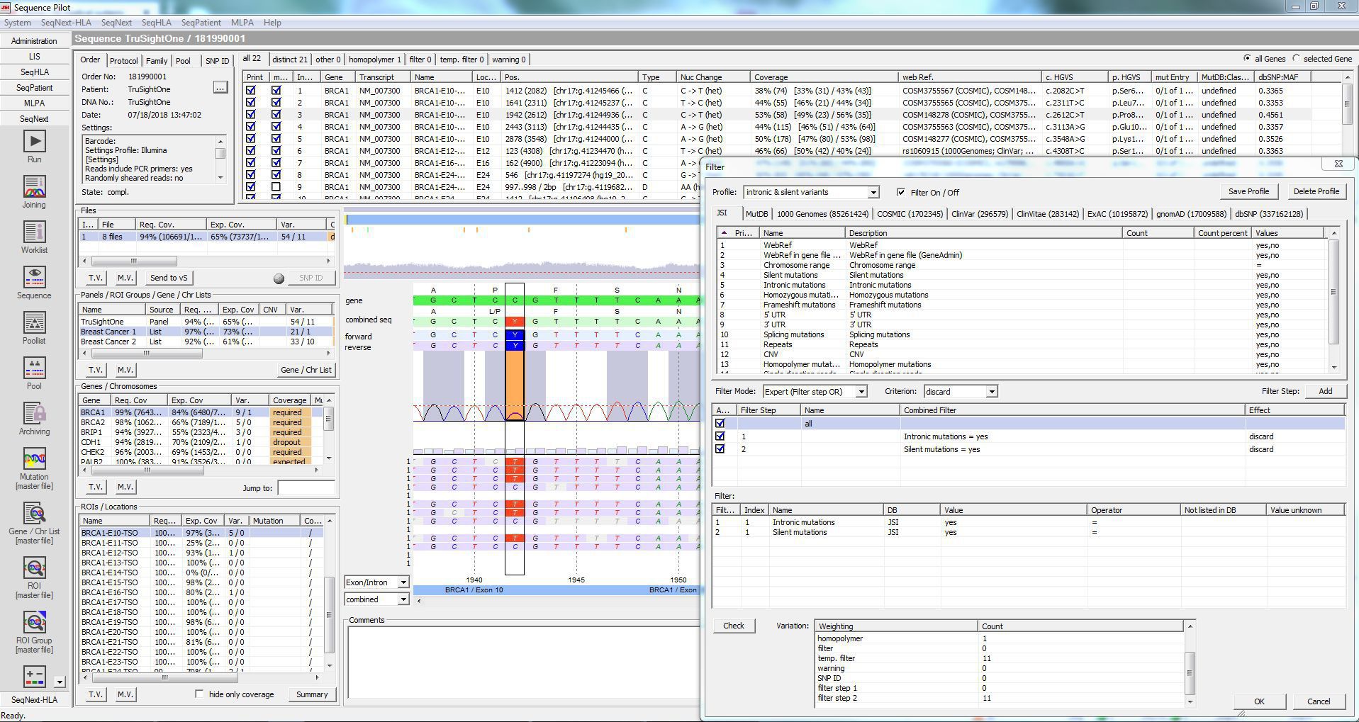The width and height of the screenshot is (1359, 722).
Task: Click the Save Profile button
Action: [1248, 191]
